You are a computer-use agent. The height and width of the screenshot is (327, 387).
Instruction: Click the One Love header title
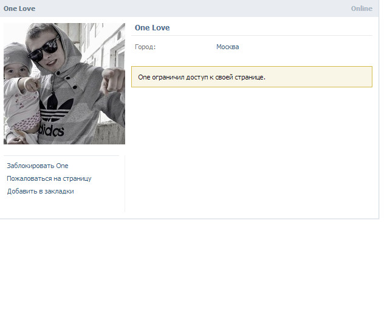tap(19, 8)
